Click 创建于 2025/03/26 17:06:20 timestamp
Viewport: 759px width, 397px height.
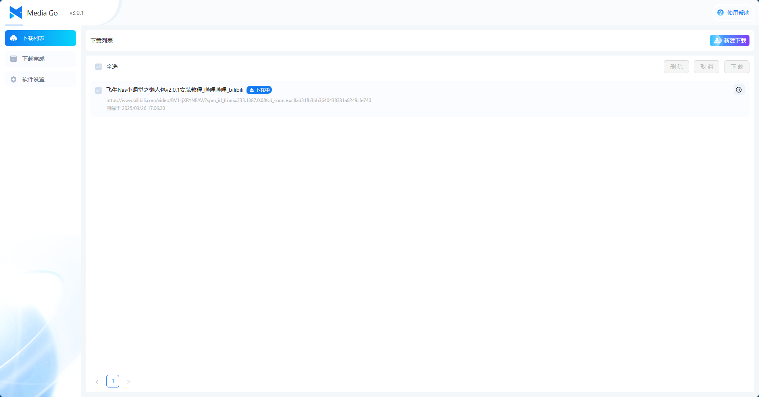(x=136, y=108)
